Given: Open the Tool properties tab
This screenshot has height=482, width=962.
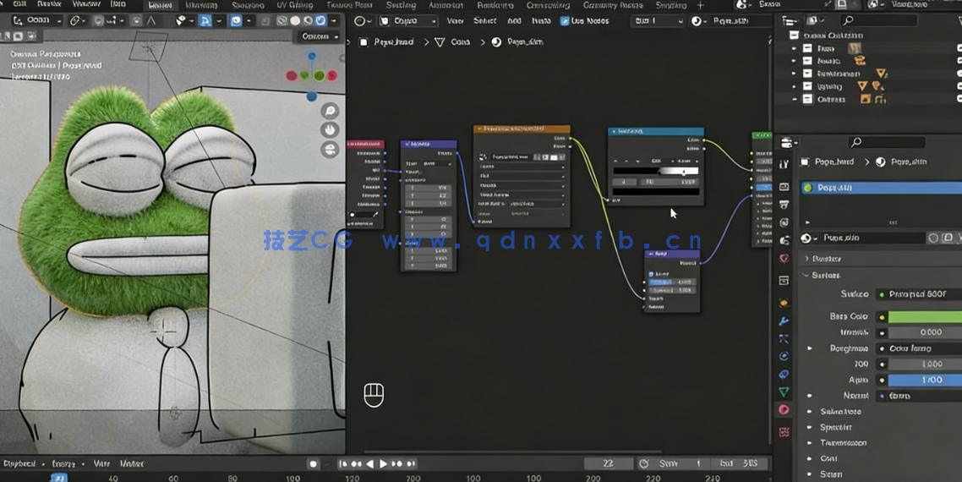Looking at the screenshot, I should pos(784,165).
